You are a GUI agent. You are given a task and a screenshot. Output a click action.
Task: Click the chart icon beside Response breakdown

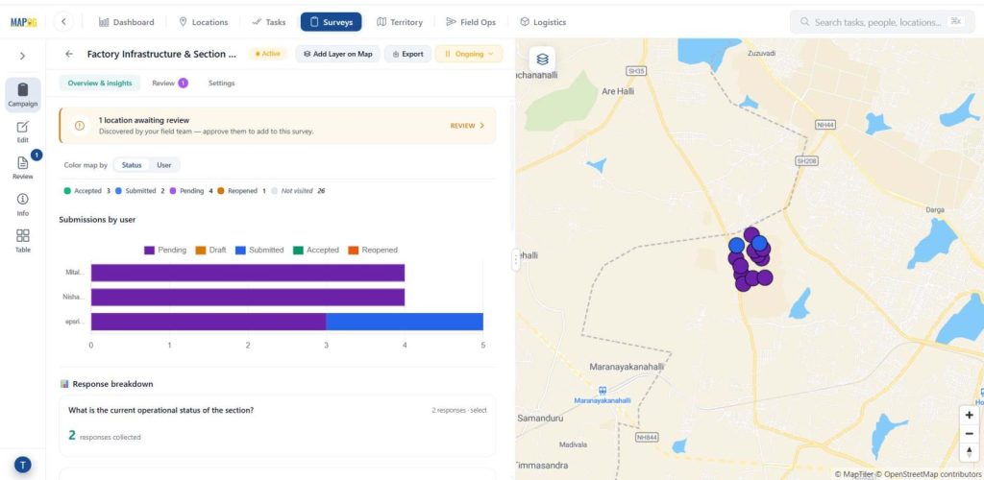click(x=64, y=383)
